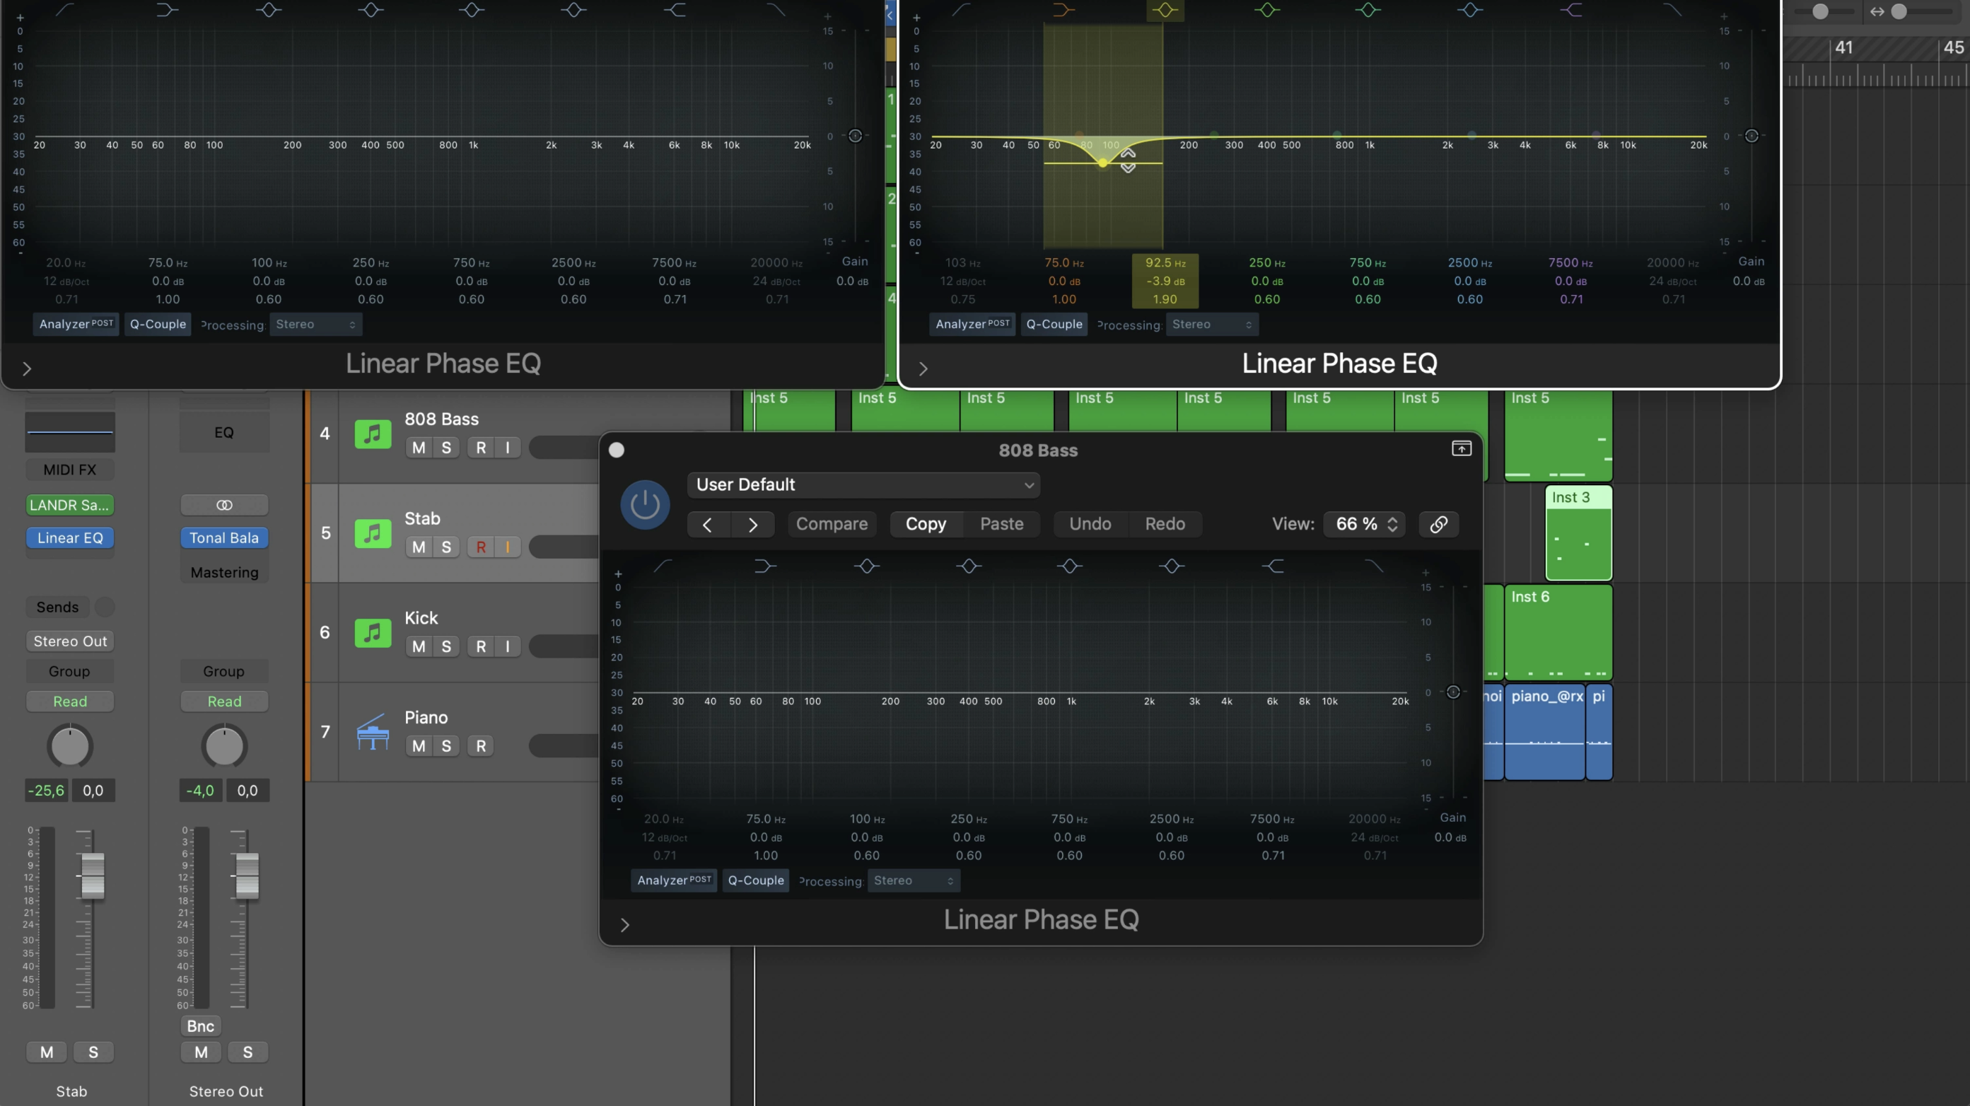Viewport: 1970px width, 1106px height.
Task: Mute the 808 Bass track
Action: (x=419, y=448)
